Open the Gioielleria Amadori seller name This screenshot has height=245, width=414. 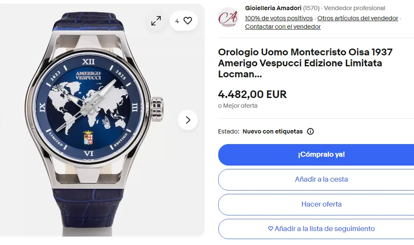pyautogui.click(x=273, y=8)
